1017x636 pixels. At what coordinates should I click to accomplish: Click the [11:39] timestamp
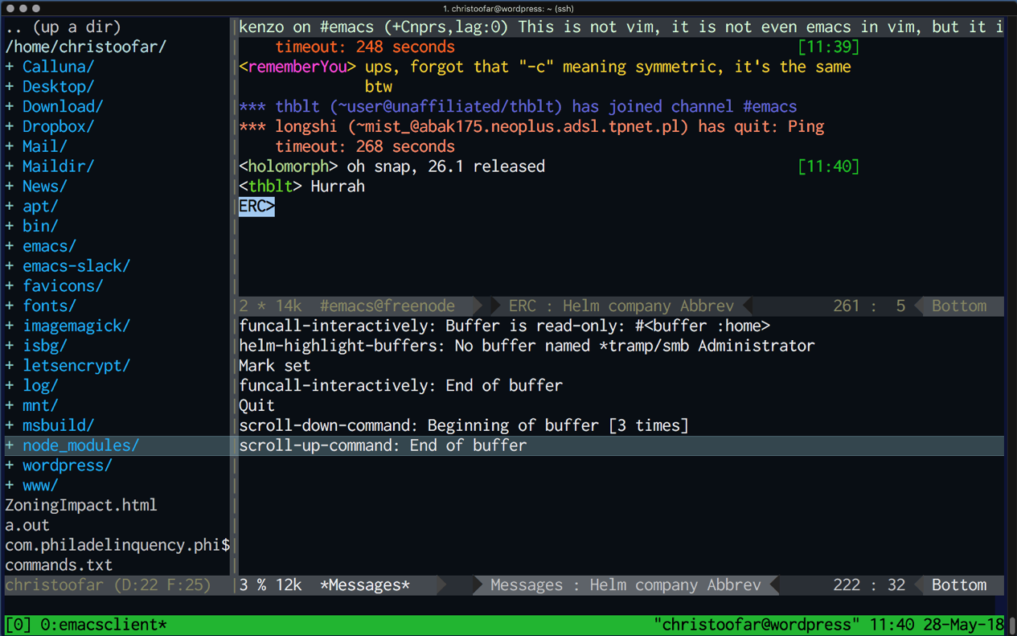click(829, 47)
